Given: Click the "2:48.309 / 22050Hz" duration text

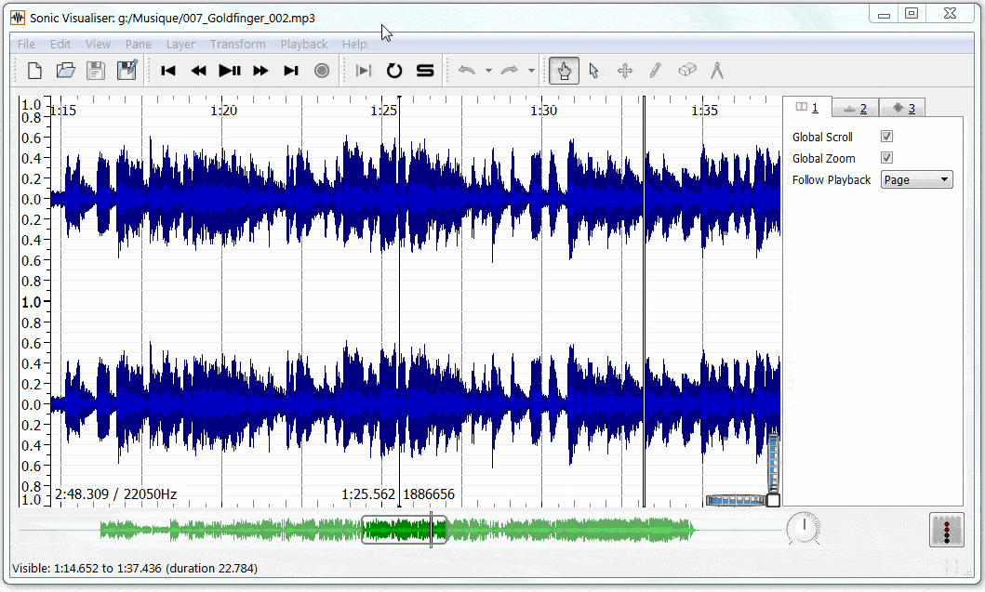Looking at the screenshot, I should (x=115, y=494).
